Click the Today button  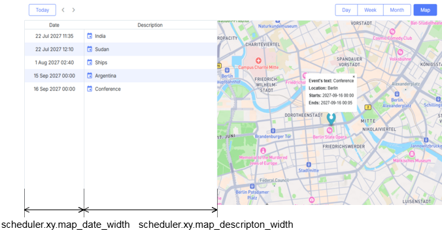coord(42,10)
